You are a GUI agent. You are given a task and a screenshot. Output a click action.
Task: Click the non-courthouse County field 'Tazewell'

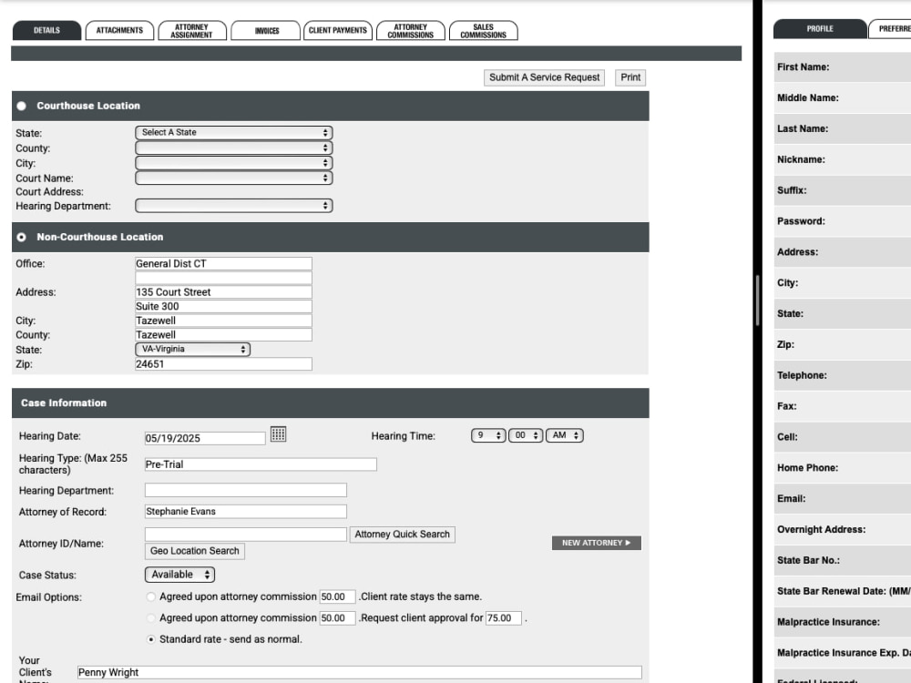tap(224, 334)
